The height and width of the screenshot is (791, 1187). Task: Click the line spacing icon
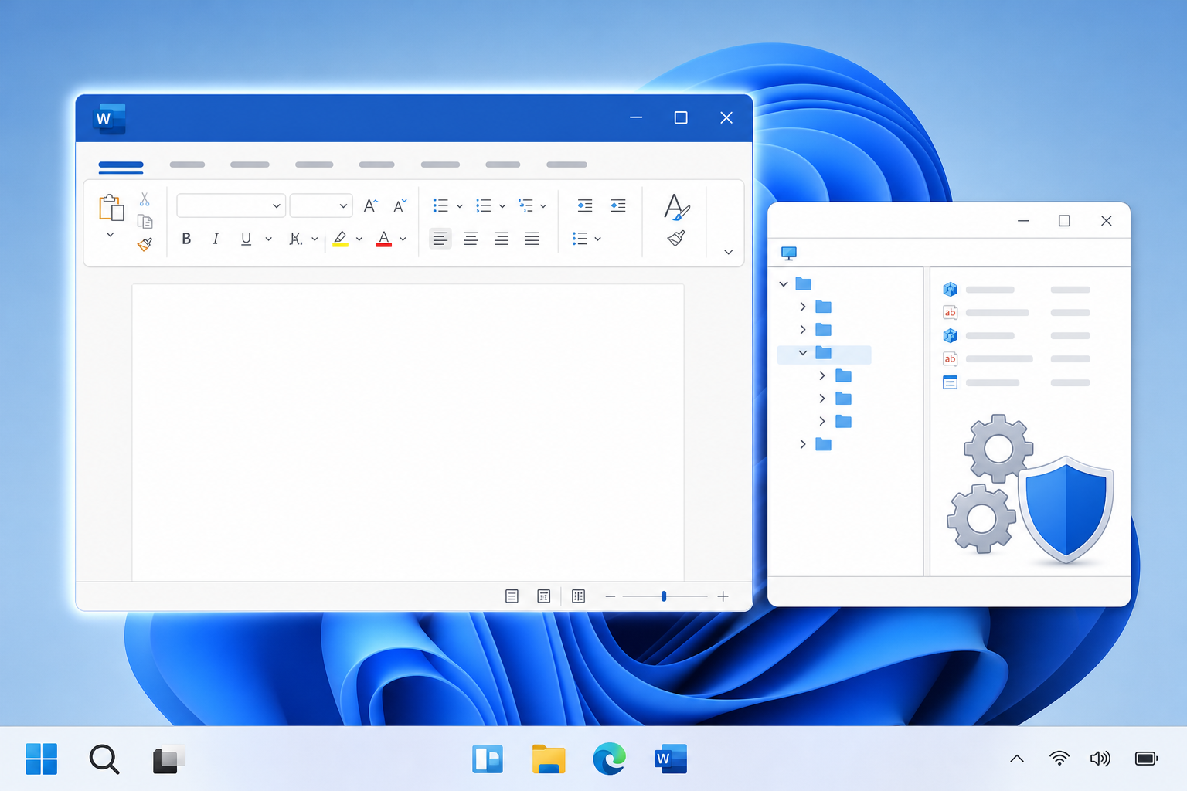click(x=580, y=239)
